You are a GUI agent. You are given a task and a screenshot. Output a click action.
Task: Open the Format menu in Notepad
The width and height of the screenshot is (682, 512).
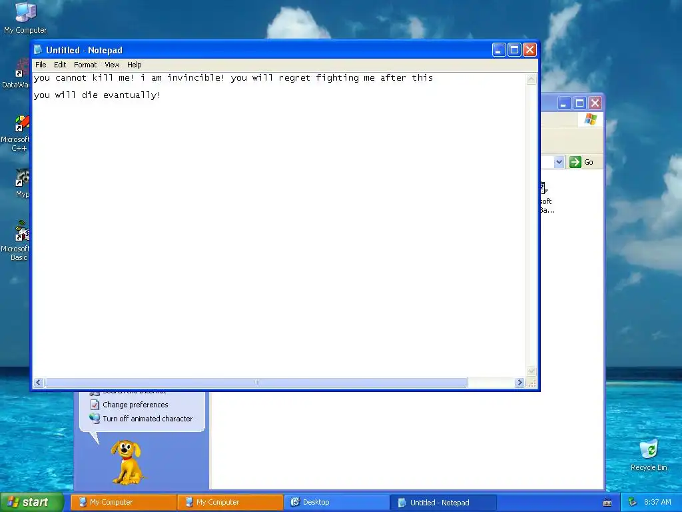click(x=85, y=65)
